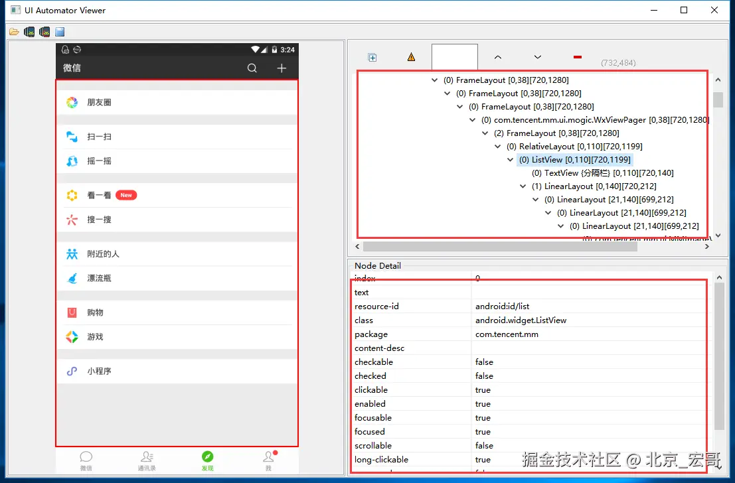Click the search box above hierarchy tree
The width and height of the screenshot is (735, 483).
454,56
